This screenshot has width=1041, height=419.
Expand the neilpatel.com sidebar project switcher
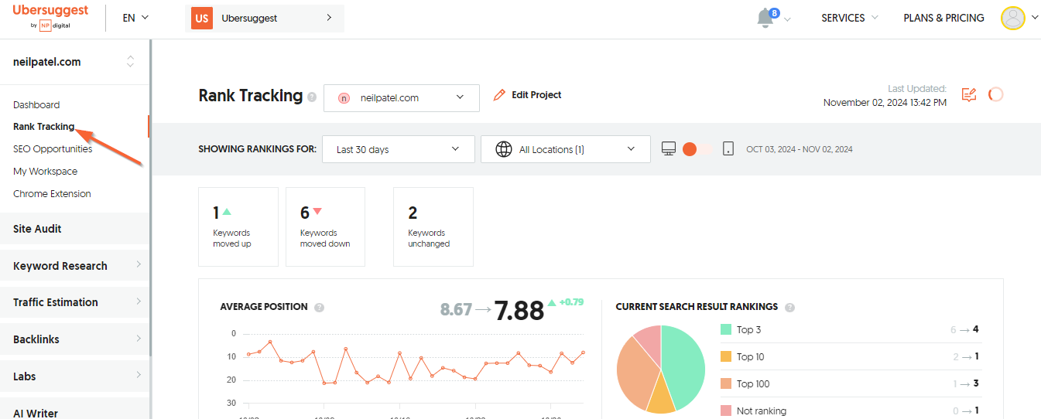coord(130,62)
